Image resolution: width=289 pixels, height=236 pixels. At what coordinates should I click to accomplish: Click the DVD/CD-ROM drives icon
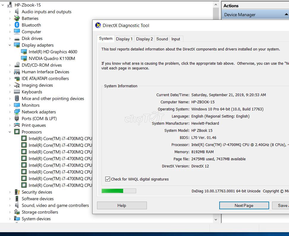(17, 65)
